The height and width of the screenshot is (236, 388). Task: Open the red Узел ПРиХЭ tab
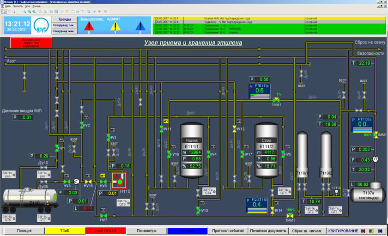tap(106, 230)
